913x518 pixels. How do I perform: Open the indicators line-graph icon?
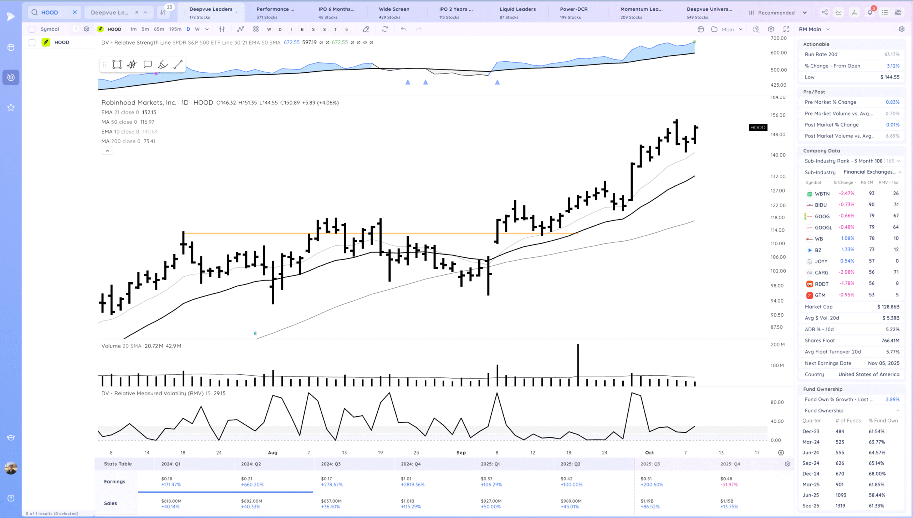coord(241,29)
